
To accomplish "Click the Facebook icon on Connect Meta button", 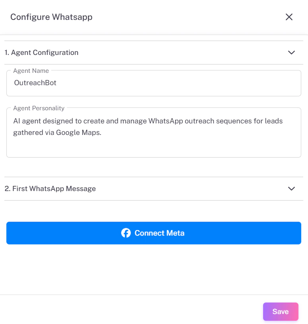I will pyautogui.click(x=126, y=233).
